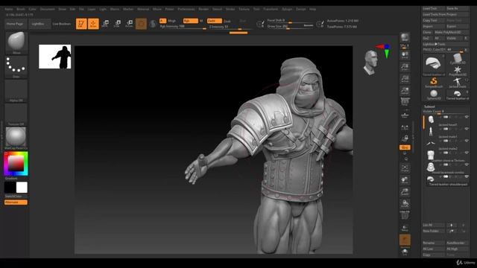Toggle the Alternate color button

click(16, 202)
